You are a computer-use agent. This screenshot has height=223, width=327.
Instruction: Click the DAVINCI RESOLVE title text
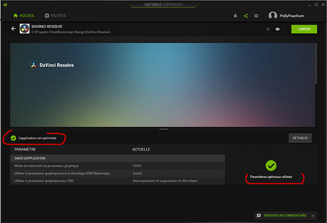pos(47,26)
